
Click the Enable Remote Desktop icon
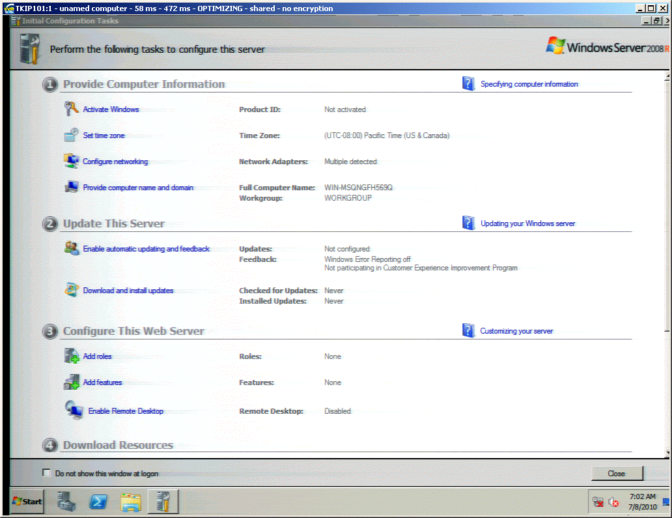(x=74, y=410)
